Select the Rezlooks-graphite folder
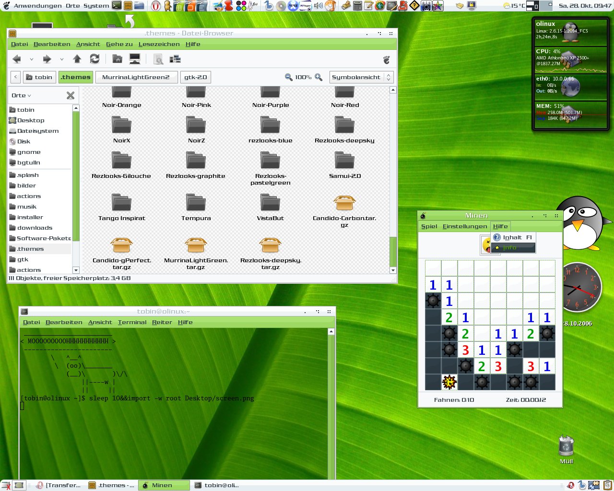 click(x=196, y=164)
